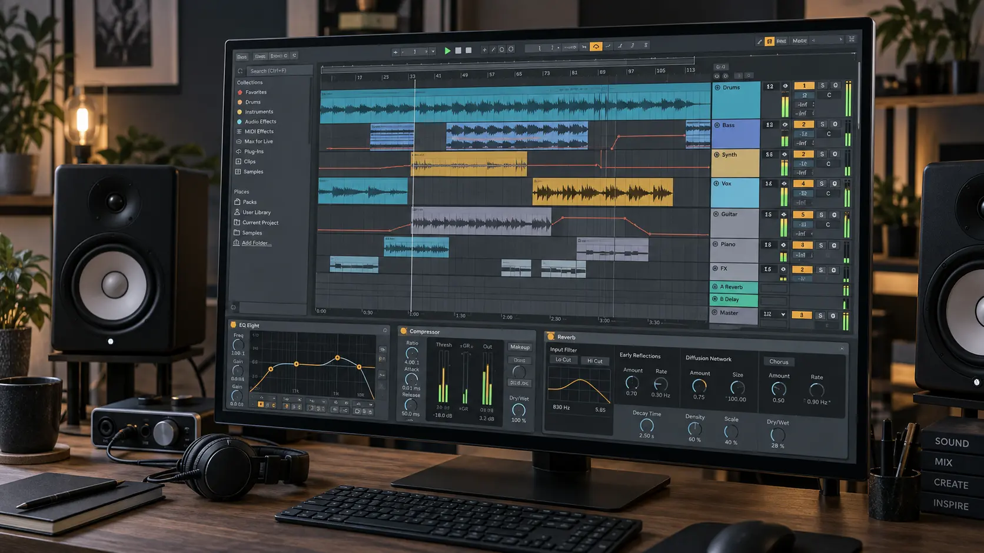Image resolution: width=984 pixels, height=553 pixels.
Task: Click the refresh icon beside Search field
Action: [x=240, y=71]
